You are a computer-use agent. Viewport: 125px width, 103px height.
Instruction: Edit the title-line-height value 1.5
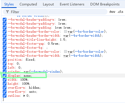(63, 40)
